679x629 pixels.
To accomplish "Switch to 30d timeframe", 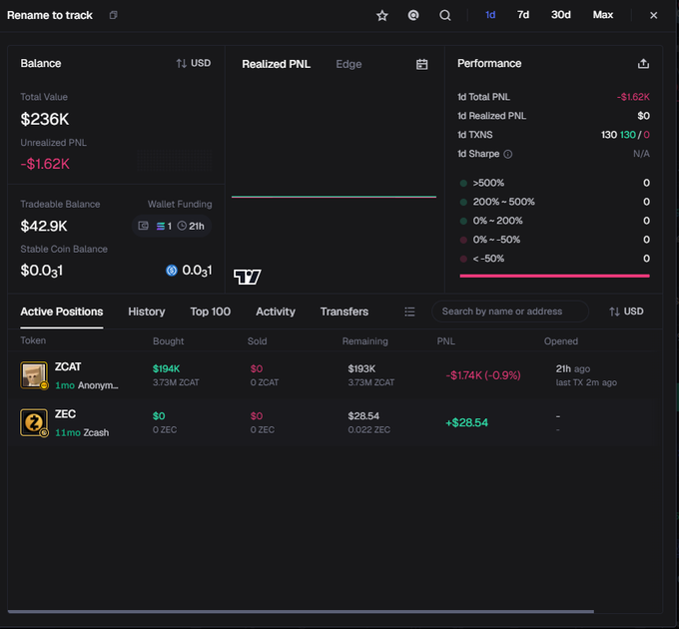I will tap(561, 15).
